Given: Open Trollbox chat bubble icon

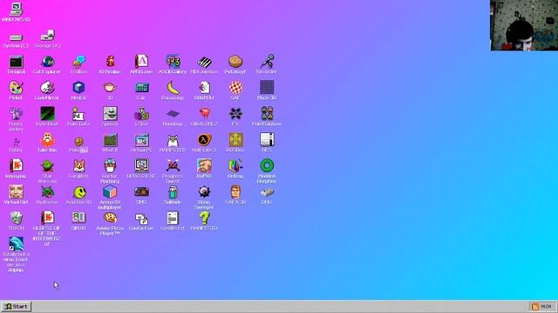Looking at the screenshot, I should (78, 62).
